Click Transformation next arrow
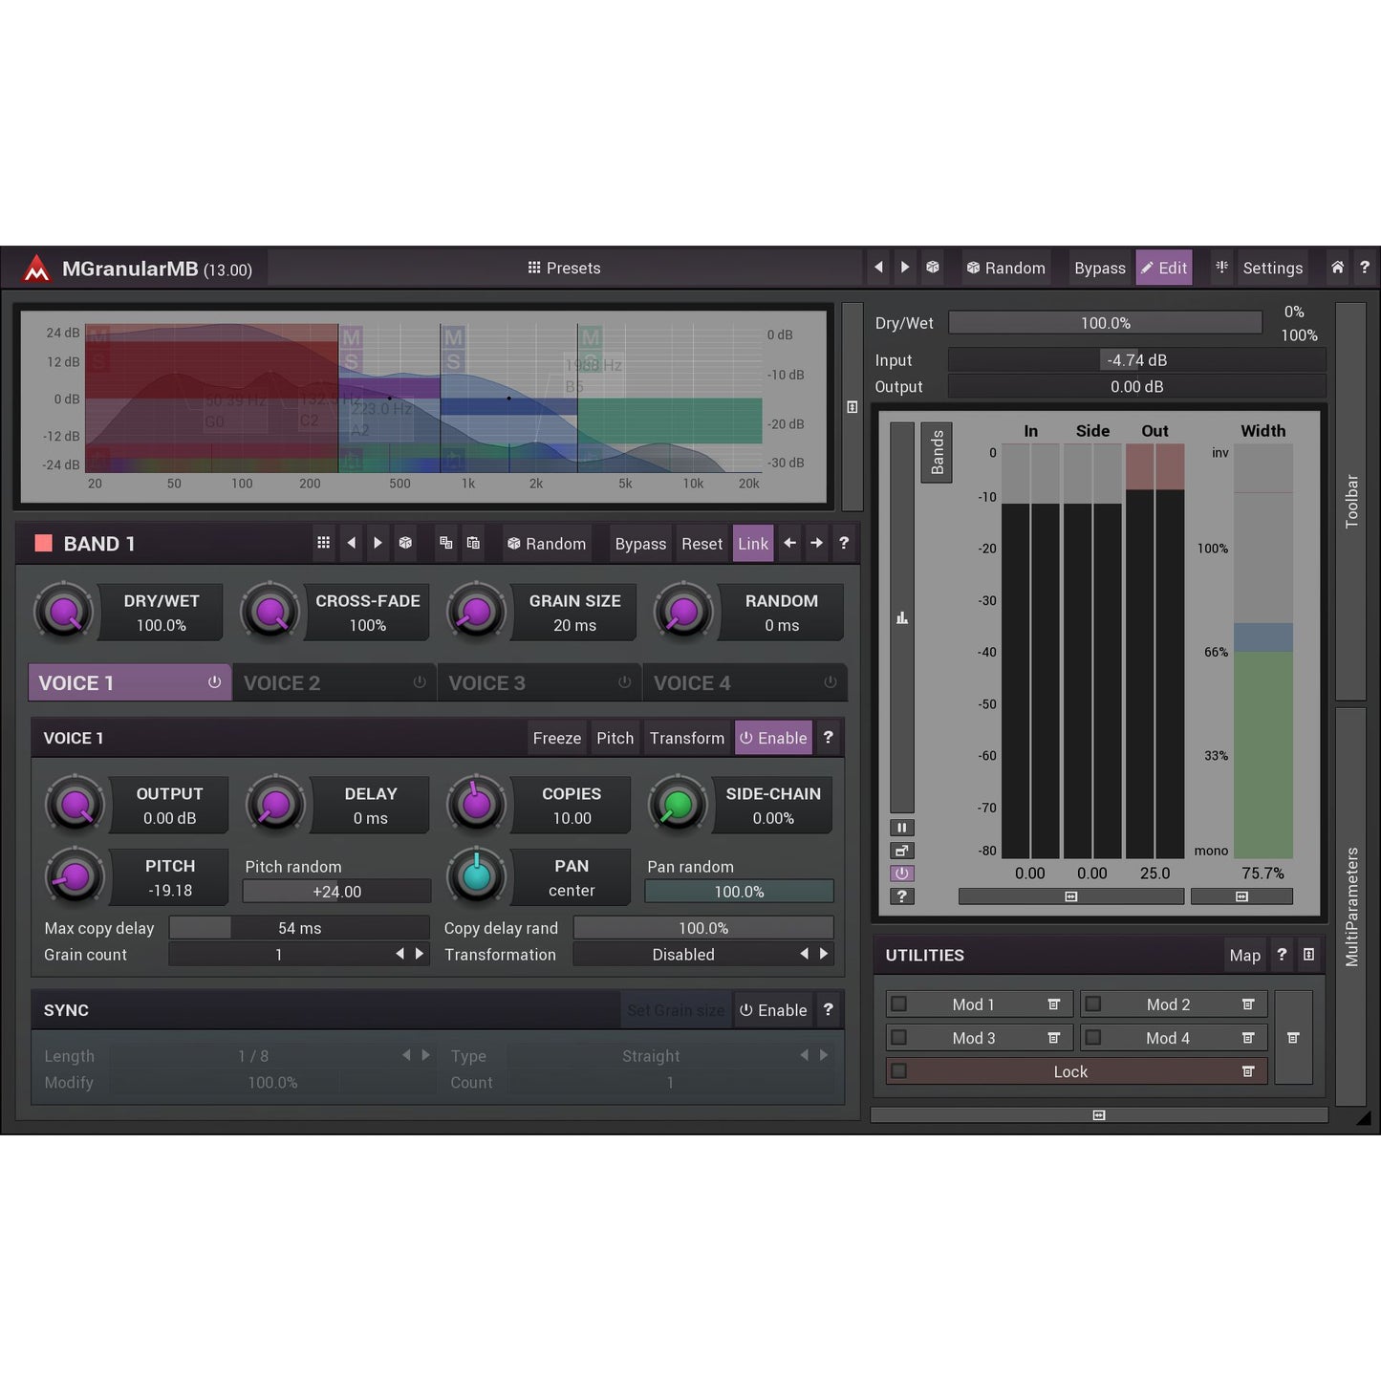1381x1381 pixels. [x=824, y=954]
